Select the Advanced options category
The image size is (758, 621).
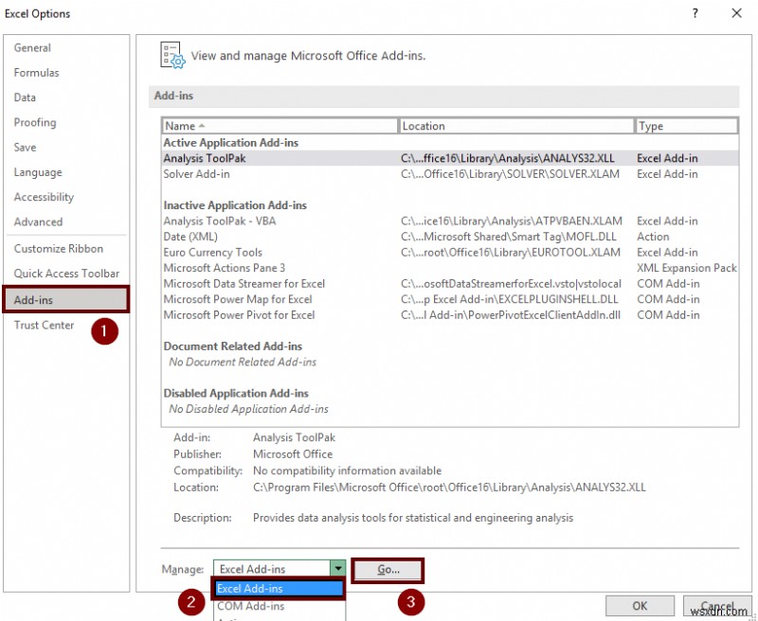coord(38,222)
